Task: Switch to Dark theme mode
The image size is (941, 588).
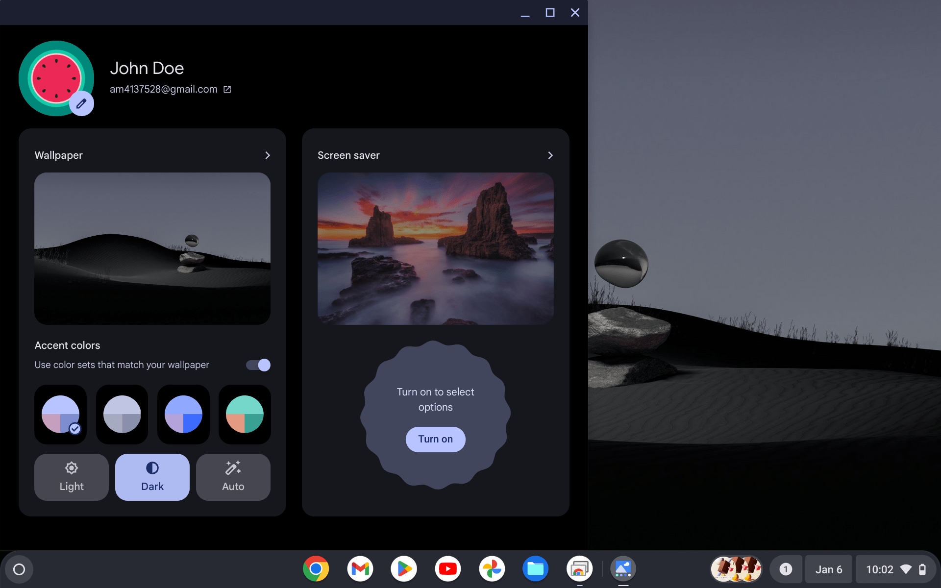Action: [x=152, y=477]
